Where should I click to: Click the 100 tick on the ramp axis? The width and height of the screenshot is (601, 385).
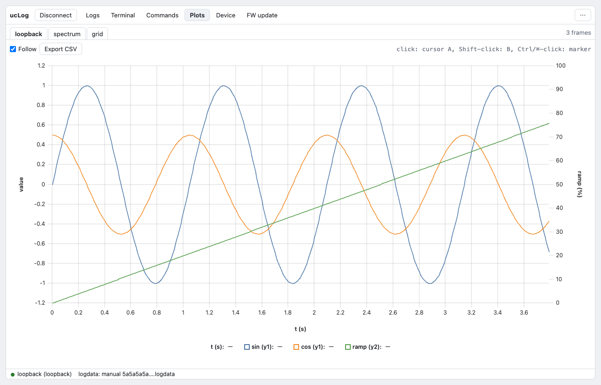[561, 66]
